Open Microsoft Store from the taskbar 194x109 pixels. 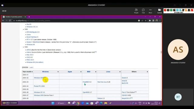pyautogui.click(x=92, y=103)
